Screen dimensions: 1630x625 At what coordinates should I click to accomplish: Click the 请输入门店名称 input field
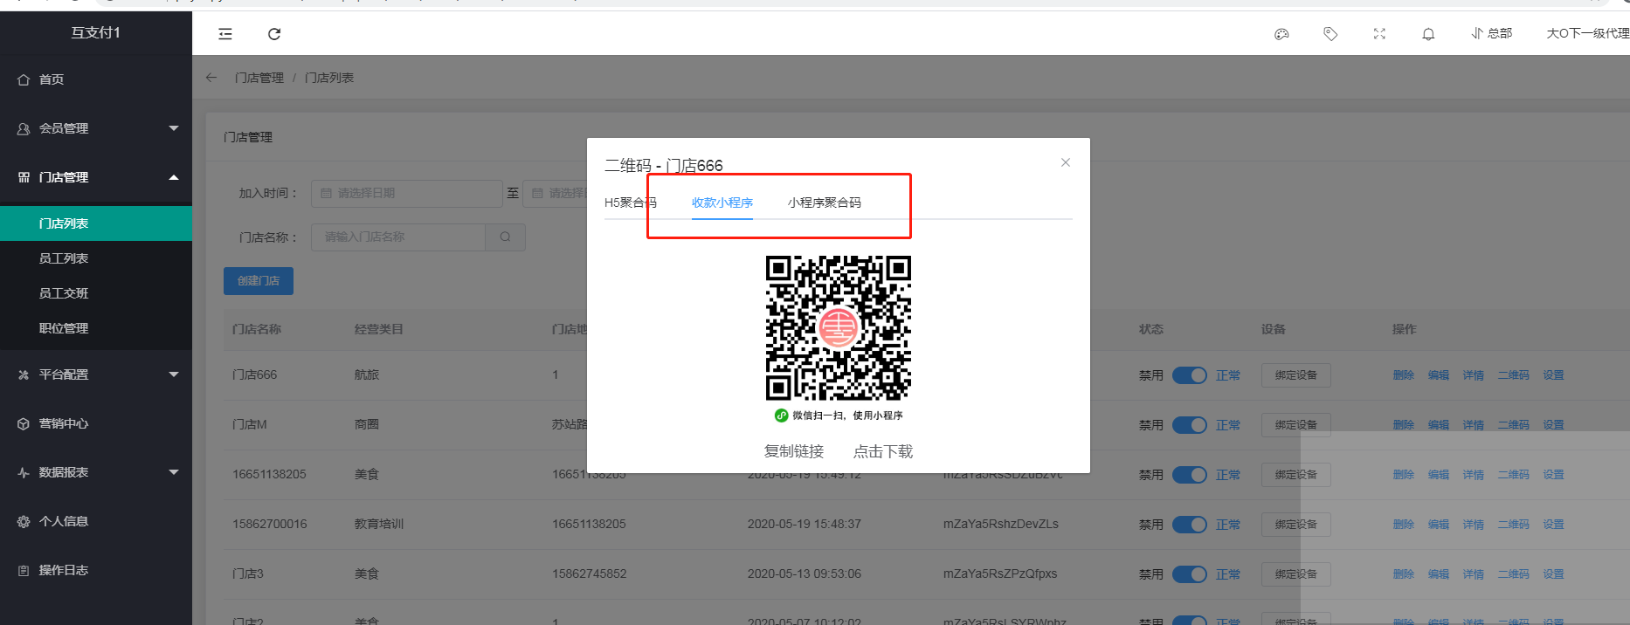point(398,237)
